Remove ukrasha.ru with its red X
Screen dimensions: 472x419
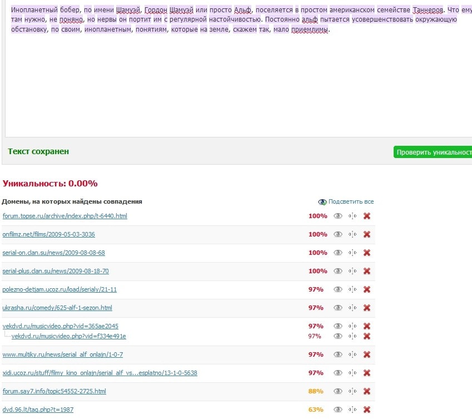(366, 308)
